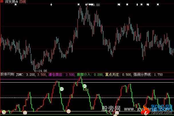Click the 14.86 lowest price label
The height and width of the screenshot is (116, 174).
[43, 71]
